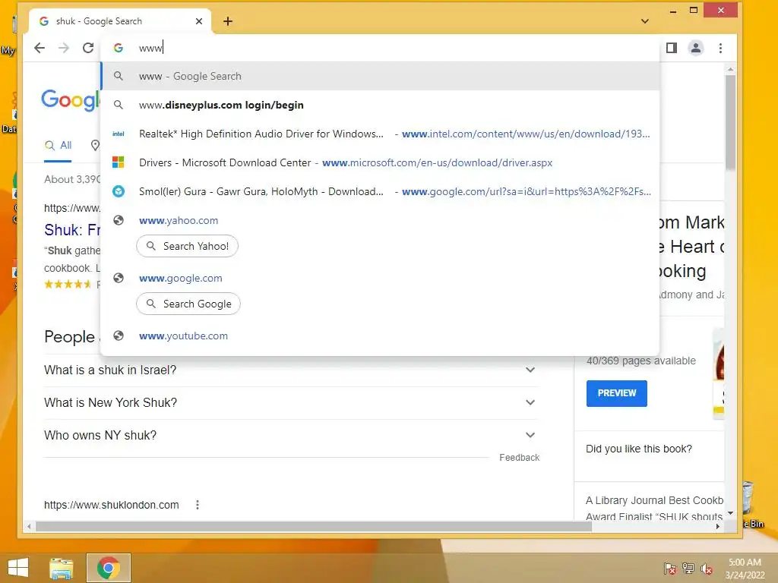This screenshot has height=583, width=778.
Task: Open three-dot options beside shuklondon.com
Action: [198, 505]
